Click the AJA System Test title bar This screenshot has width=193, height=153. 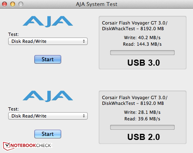coord(96,4)
